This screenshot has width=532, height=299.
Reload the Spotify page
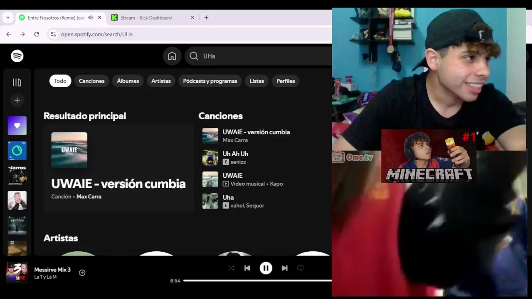pos(37,34)
